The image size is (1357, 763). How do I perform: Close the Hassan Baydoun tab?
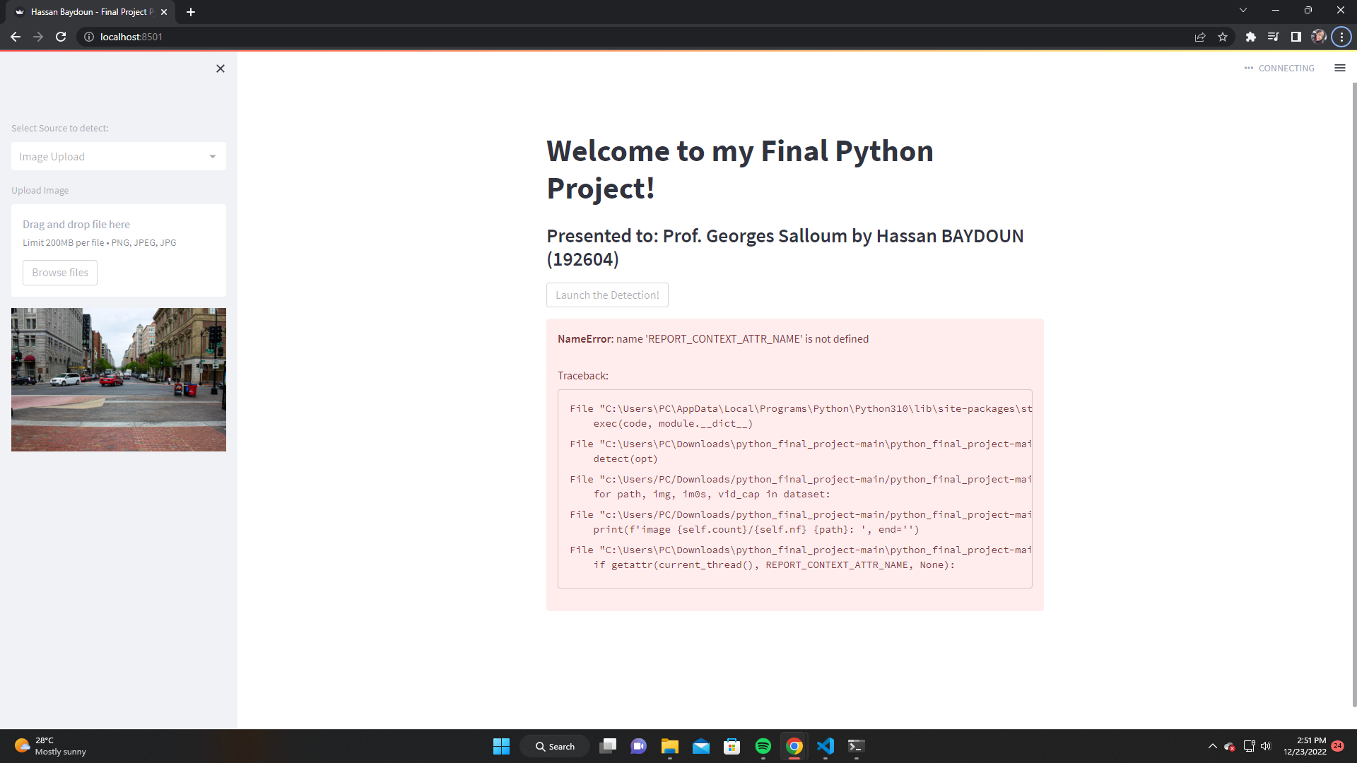click(x=164, y=12)
